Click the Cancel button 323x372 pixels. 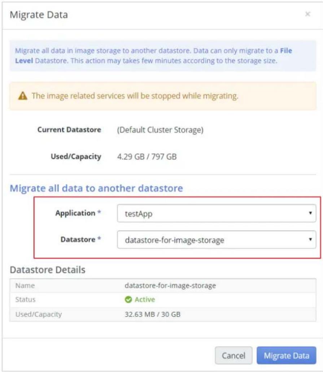click(x=233, y=355)
